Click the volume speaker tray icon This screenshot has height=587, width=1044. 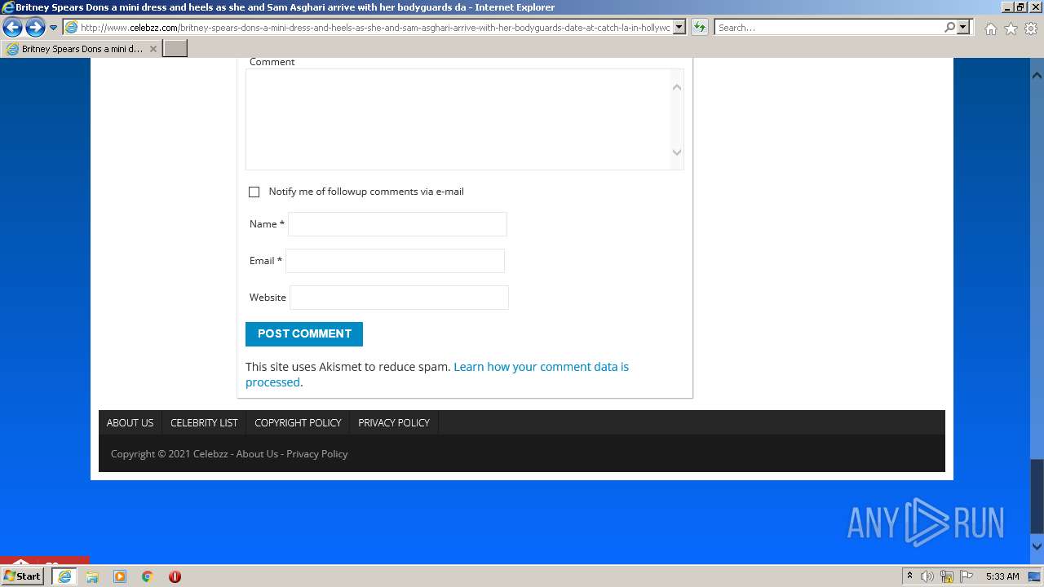[927, 576]
